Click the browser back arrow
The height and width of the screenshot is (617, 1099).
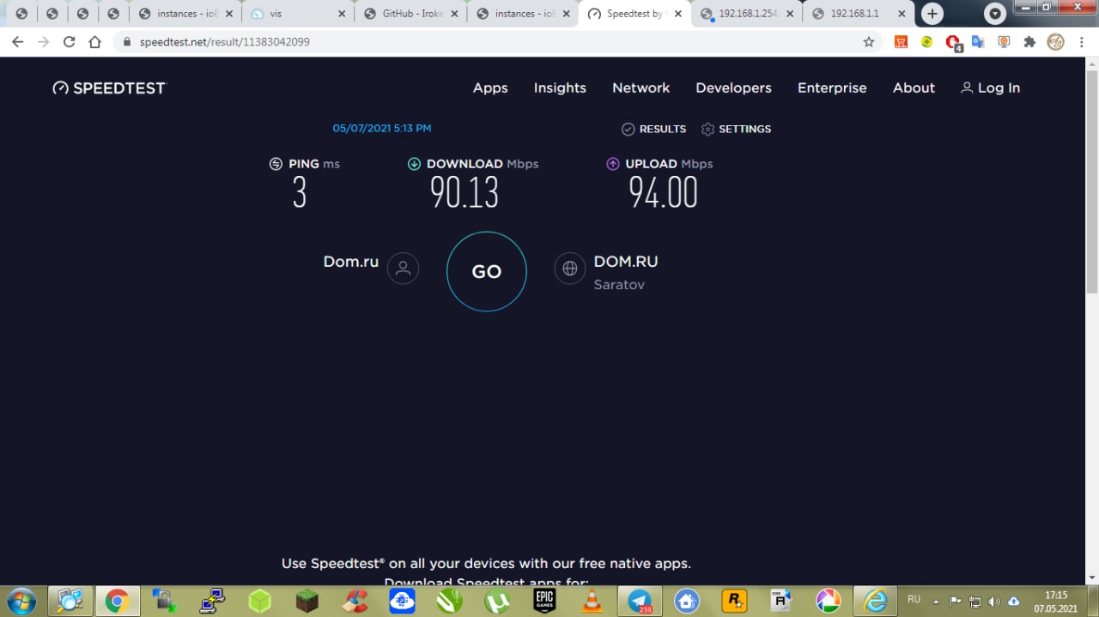[x=17, y=42]
